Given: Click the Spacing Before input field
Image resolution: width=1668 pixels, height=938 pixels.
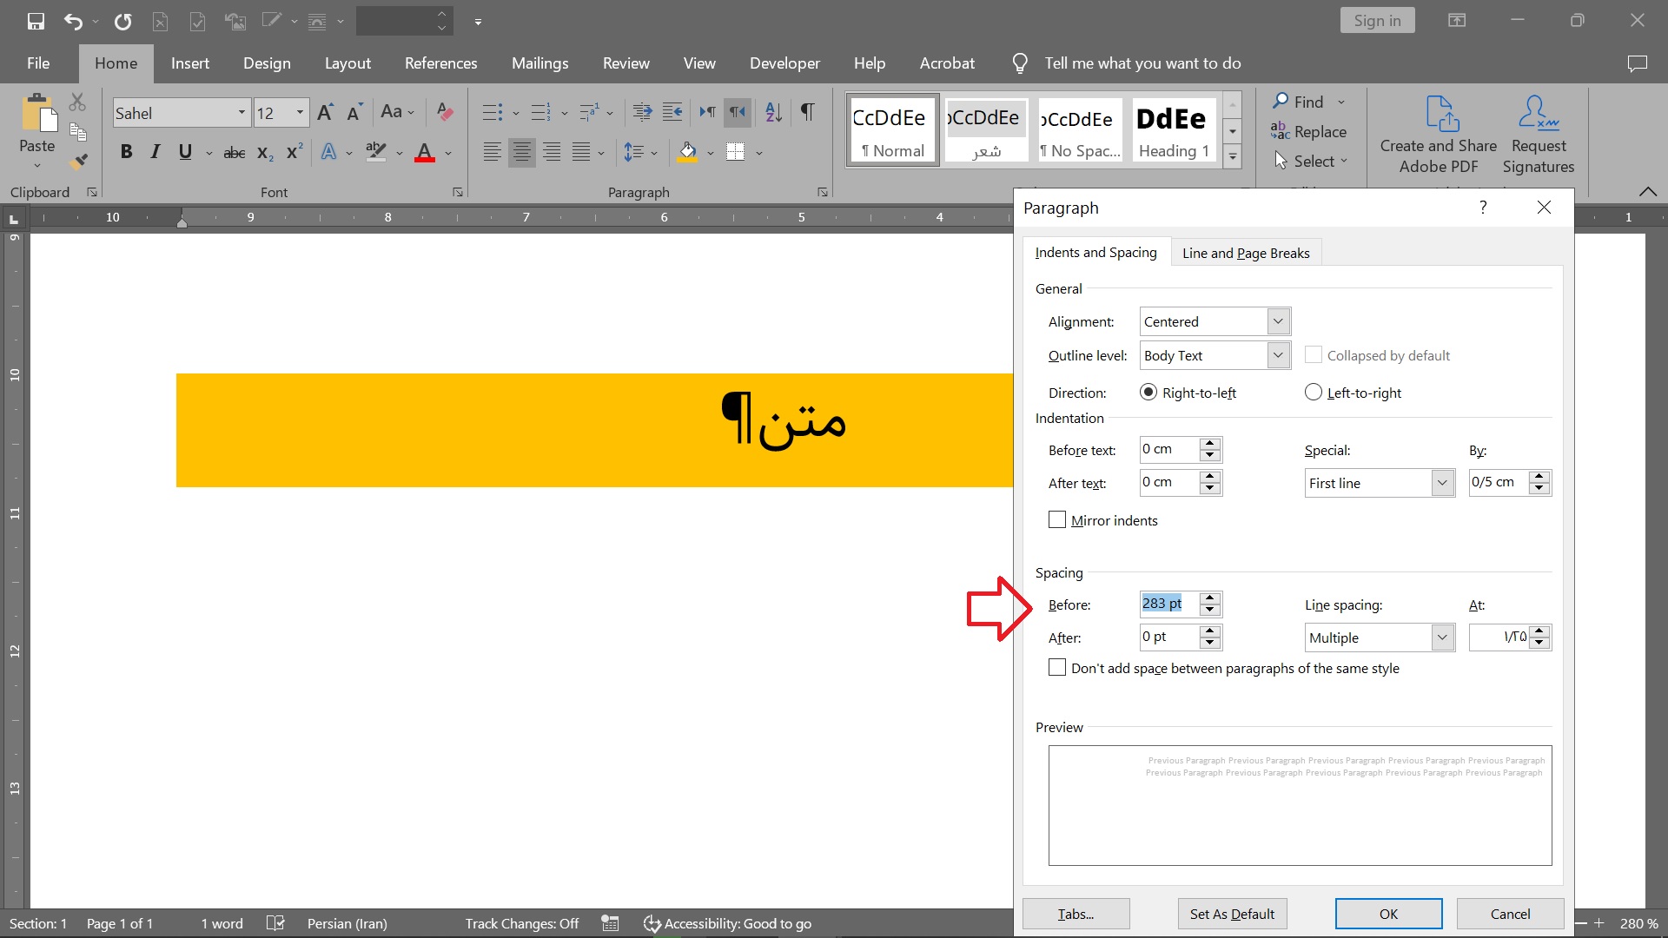Looking at the screenshot, I should coord(1169,604).
